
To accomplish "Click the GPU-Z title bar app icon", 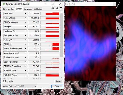I will (4, 4).
